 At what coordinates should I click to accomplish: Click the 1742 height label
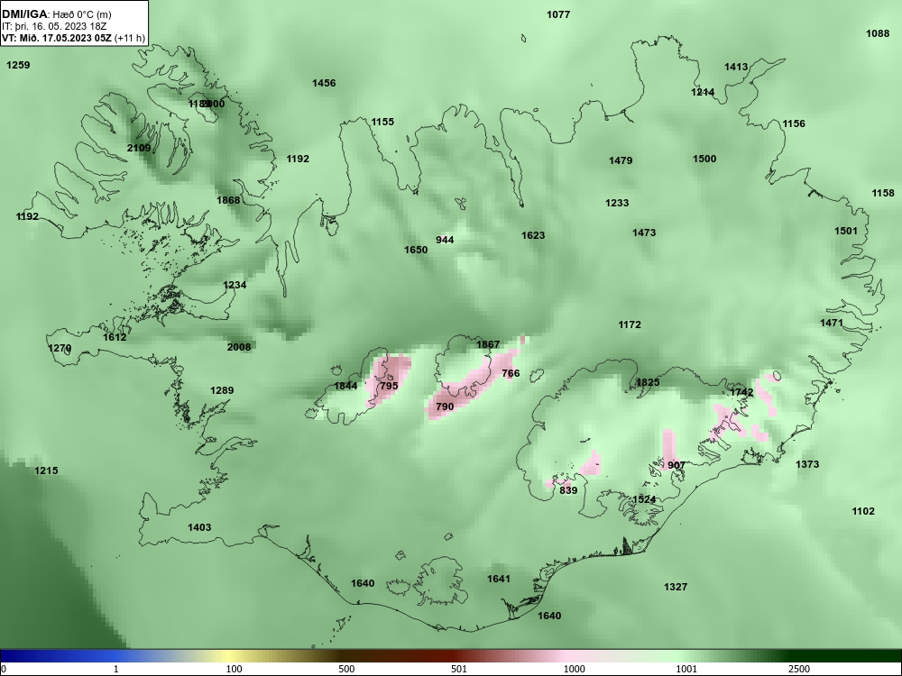[x=741, y=393]
